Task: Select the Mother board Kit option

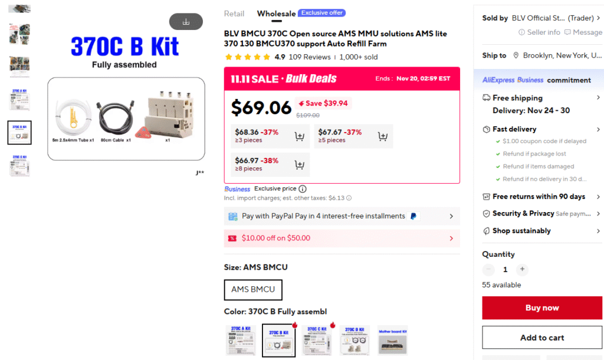Action: coord(392,341)
